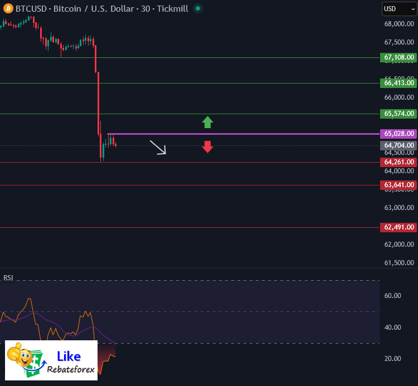
Task: Click the current price label 64,704.00
Action: click(398, 145)
